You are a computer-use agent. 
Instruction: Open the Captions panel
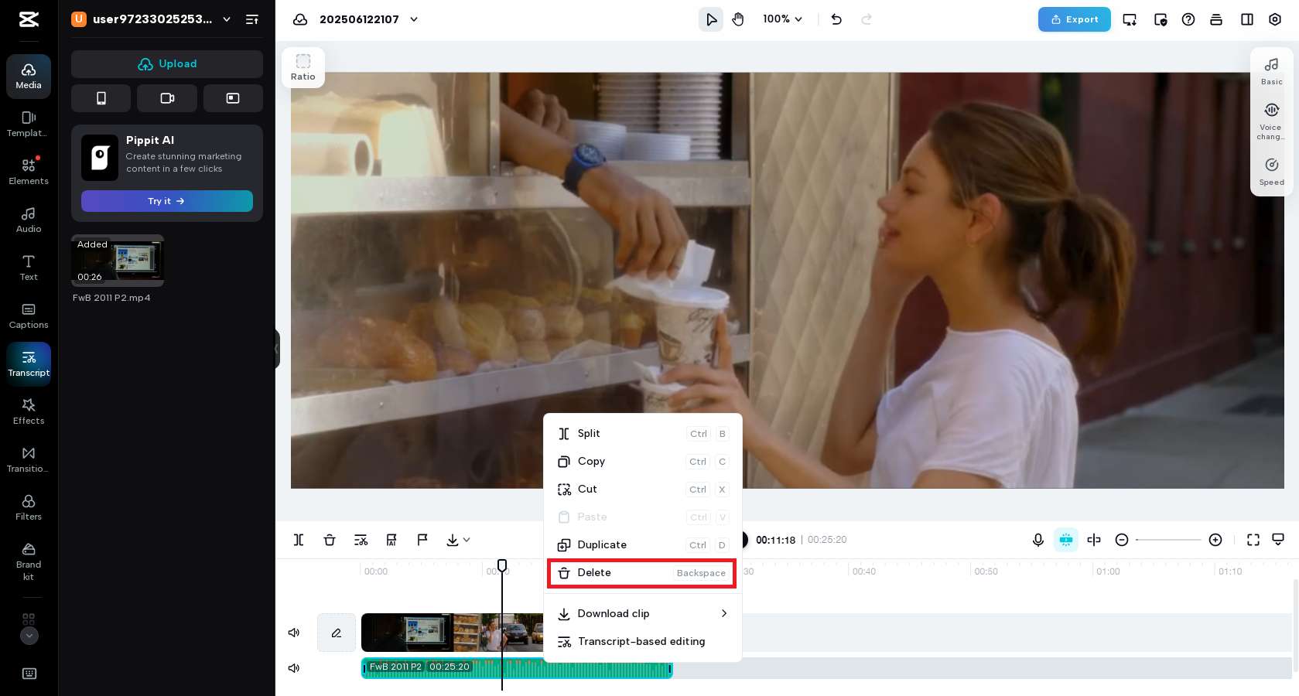click(x=29, y=316)
